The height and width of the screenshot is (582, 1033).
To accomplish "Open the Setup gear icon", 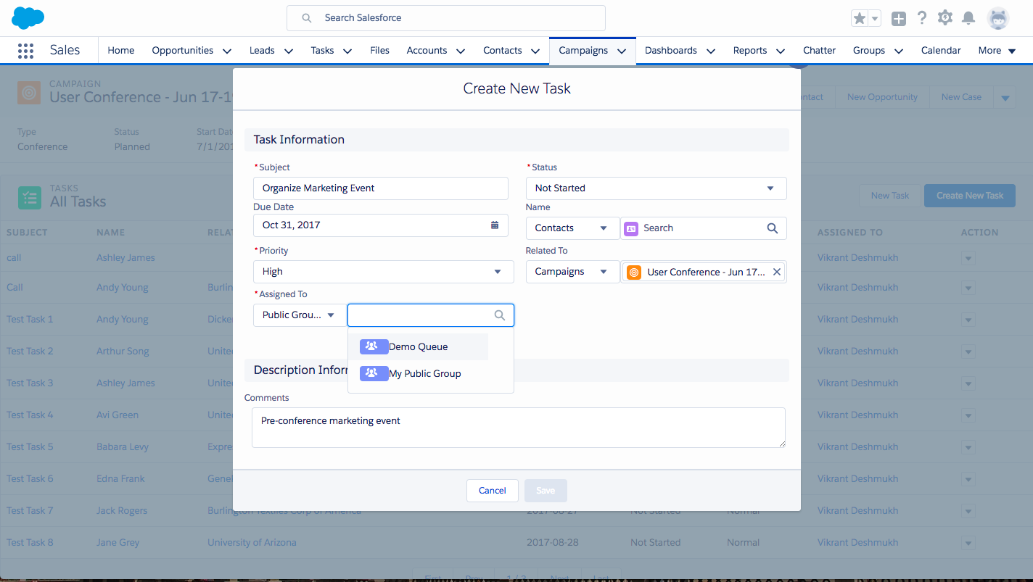I will (944, 18).
